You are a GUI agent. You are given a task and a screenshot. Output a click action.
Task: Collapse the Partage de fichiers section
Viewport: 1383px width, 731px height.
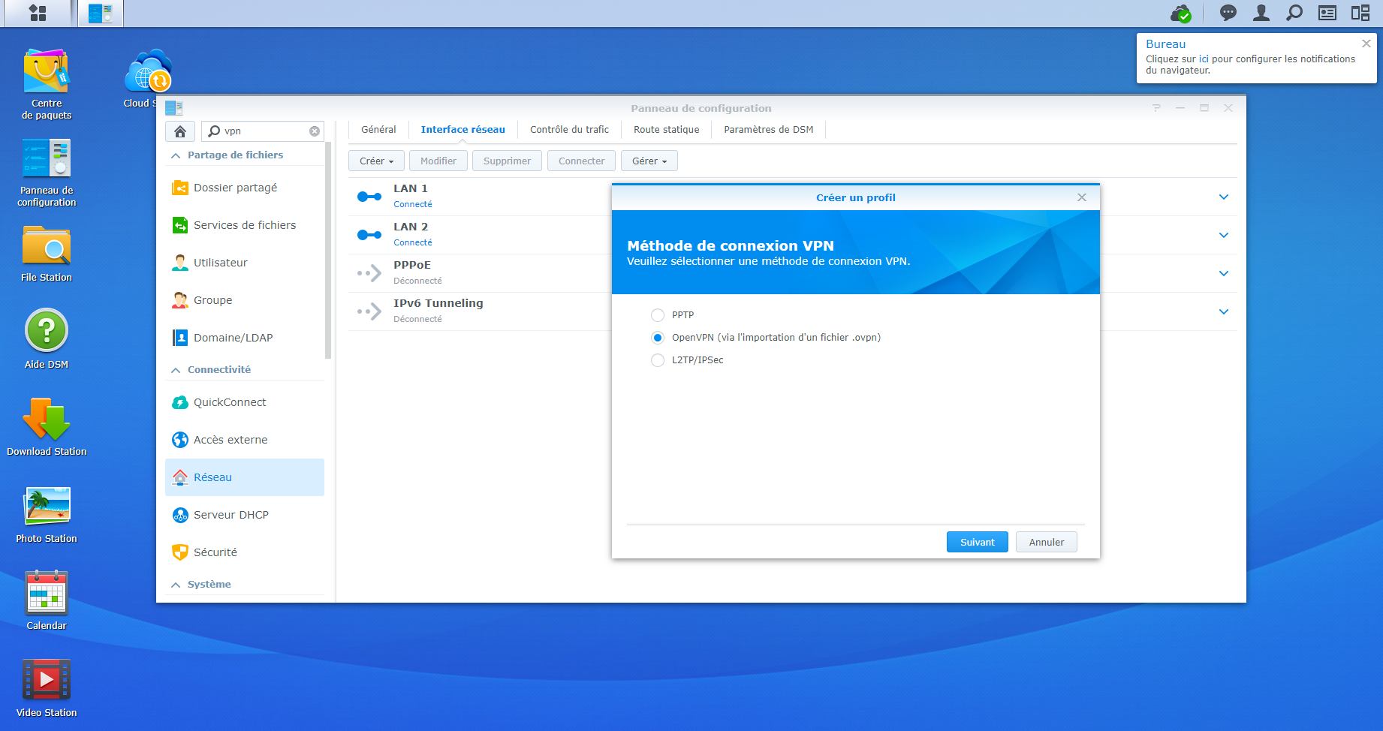click(176, 155)
